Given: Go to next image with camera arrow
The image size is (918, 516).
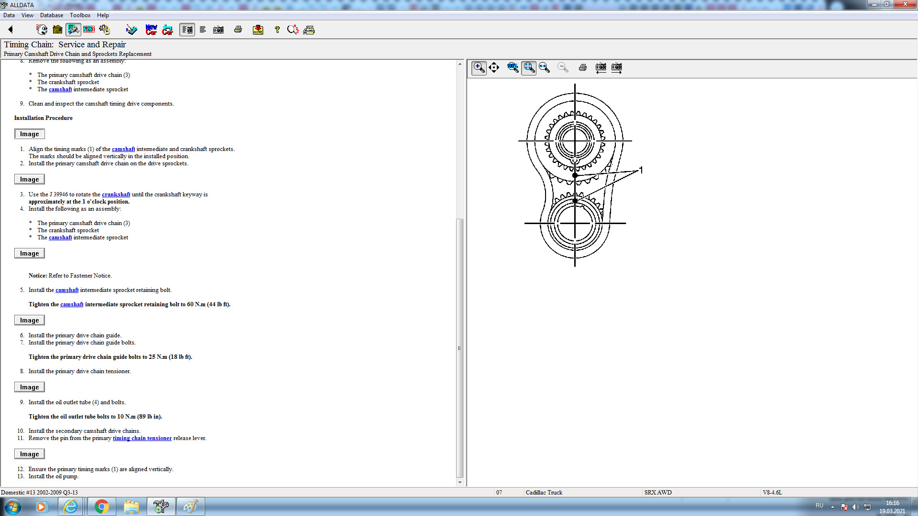Looking at the screenshot, I should click(617, 67).
